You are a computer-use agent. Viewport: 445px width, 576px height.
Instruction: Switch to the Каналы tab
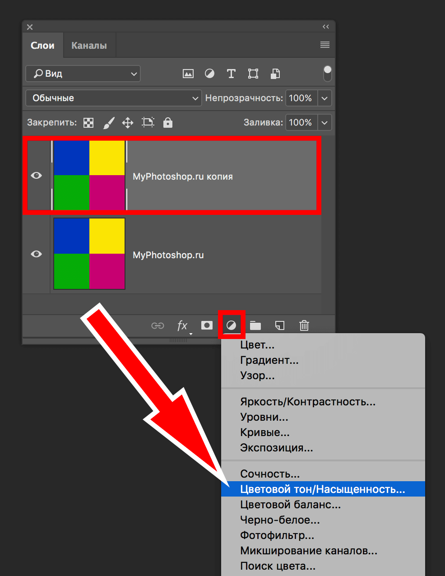pos(89,46)
